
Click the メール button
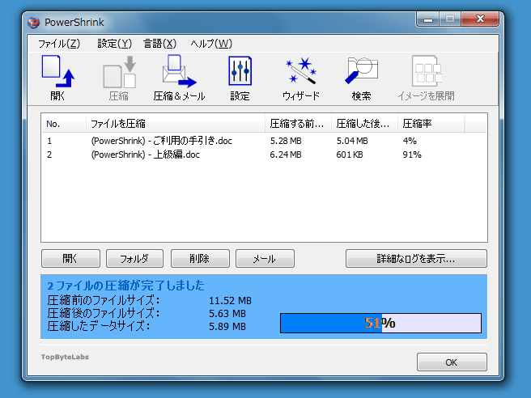pos(265,259)
